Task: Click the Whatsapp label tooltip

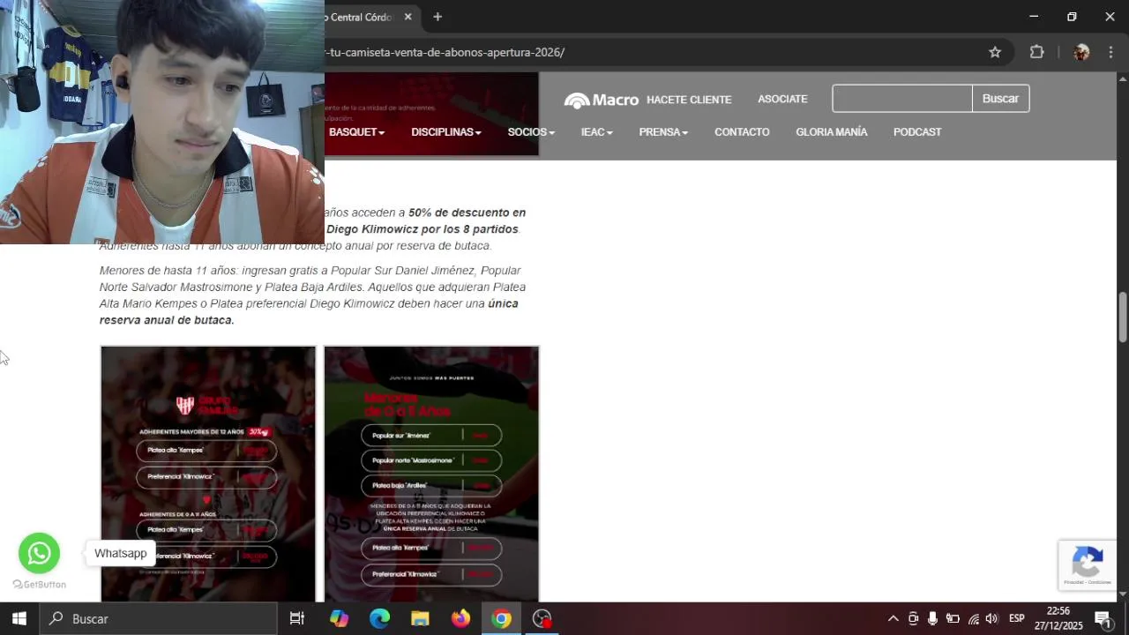Action: [x=121, y=553]
